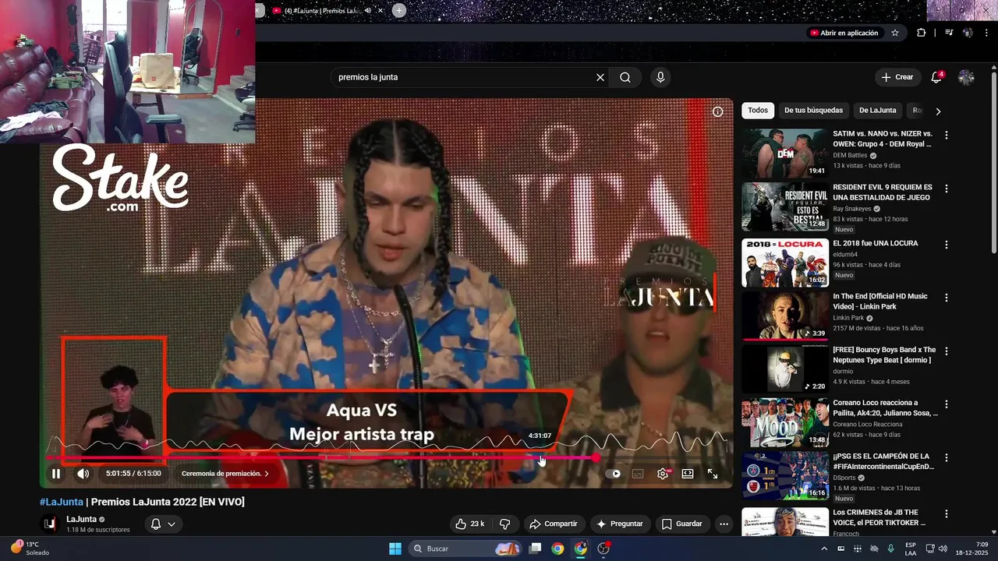Start voice search with the microphone

pyautogui.click(x=660, y=77)
